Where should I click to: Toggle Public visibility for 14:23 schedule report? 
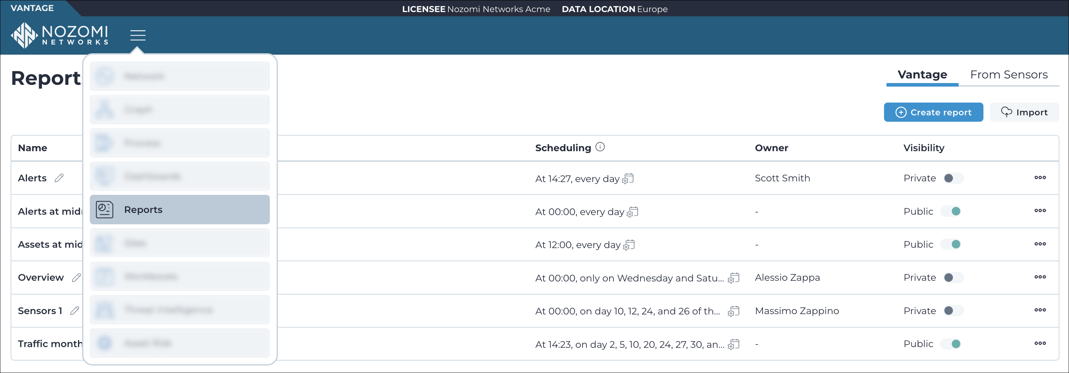tap(951, 344)
